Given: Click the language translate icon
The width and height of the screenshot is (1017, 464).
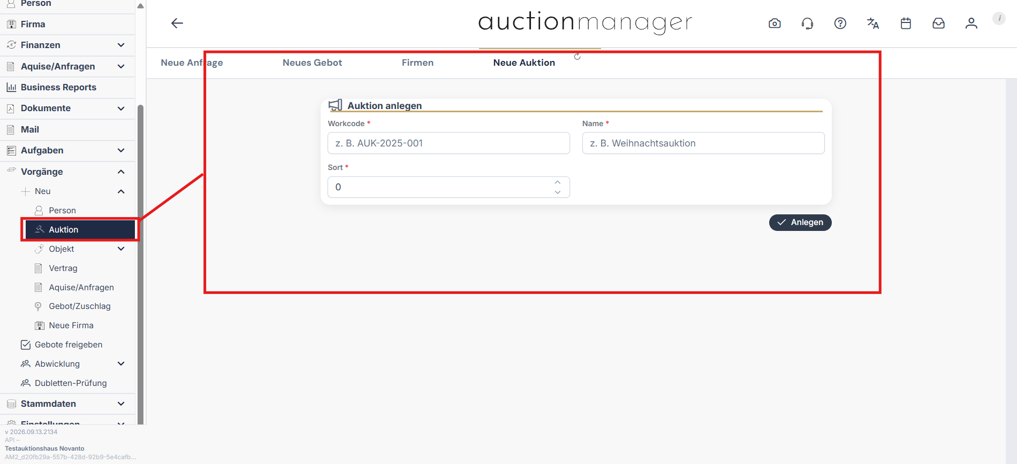Looking at the screenshot, I should pyautogui.click(x=873, y=24).
